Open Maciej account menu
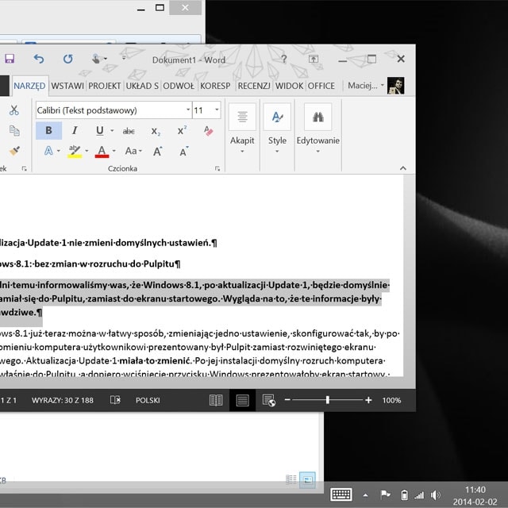The image size is (508, 508). coord(365,86)
